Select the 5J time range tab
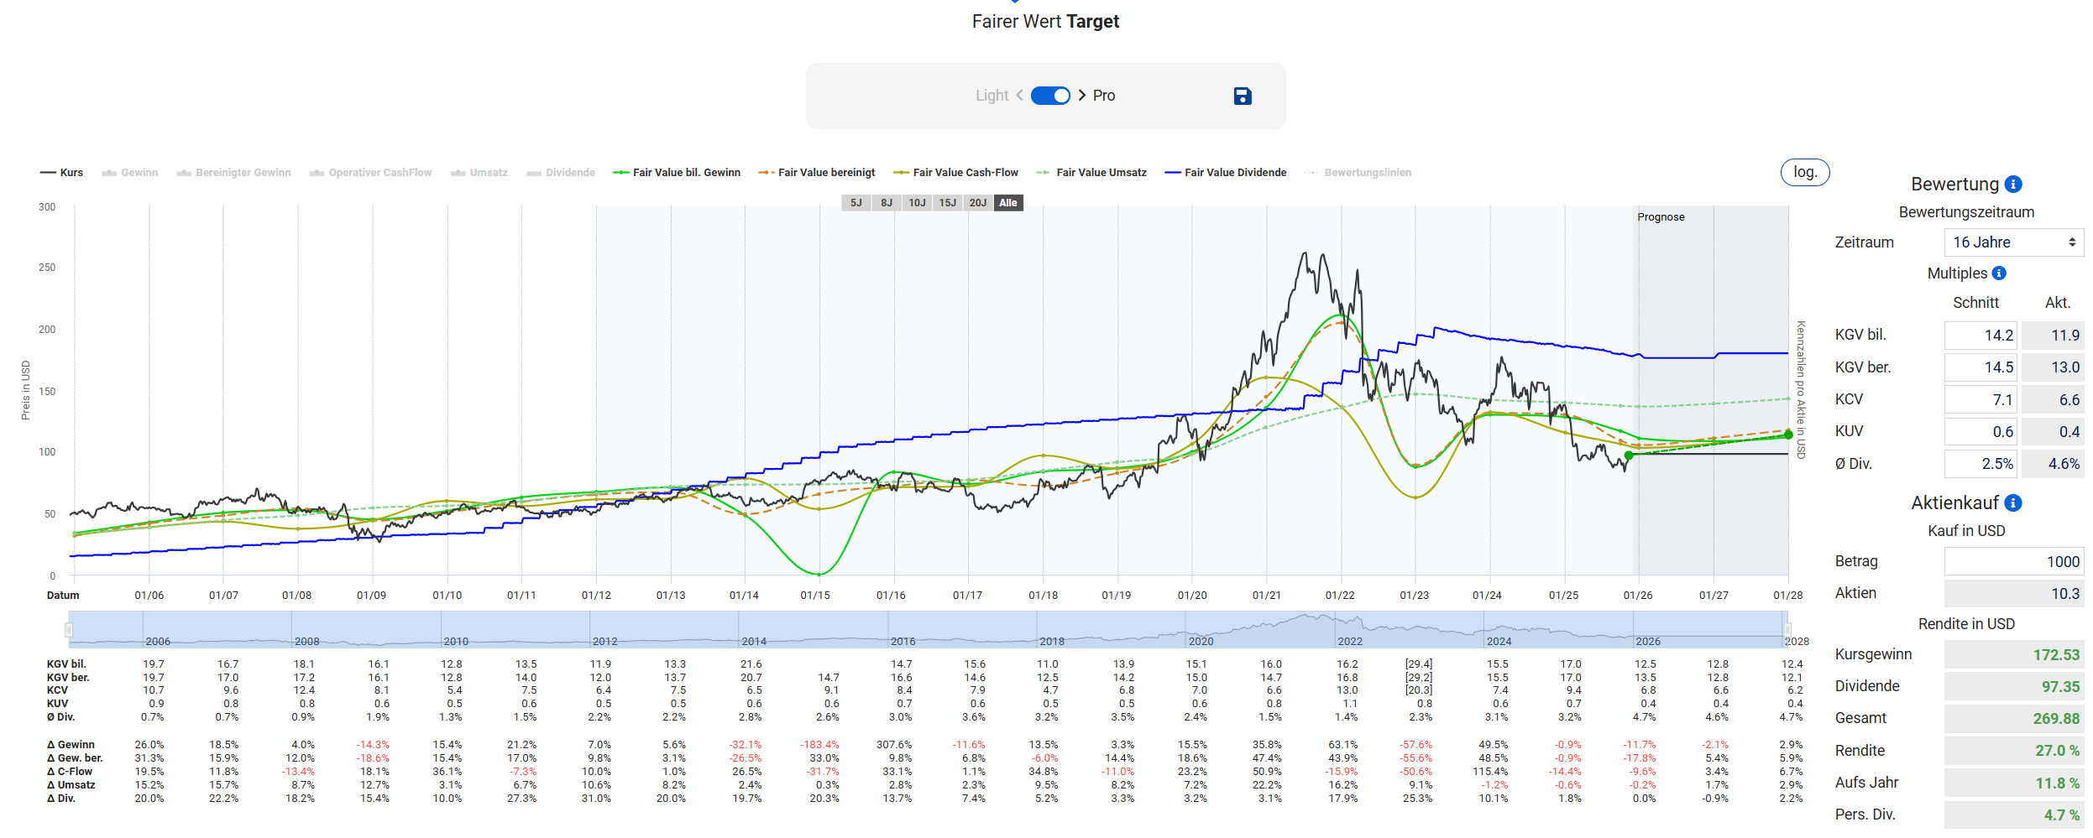The height and width of the screenshot is (838, 2093). point(856,203)
